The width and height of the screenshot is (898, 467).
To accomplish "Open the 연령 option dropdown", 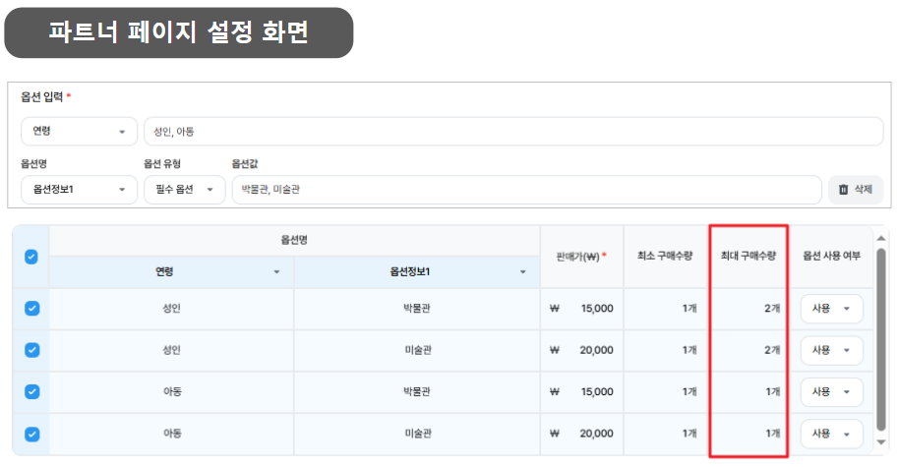I will click(x=79, y=131).
